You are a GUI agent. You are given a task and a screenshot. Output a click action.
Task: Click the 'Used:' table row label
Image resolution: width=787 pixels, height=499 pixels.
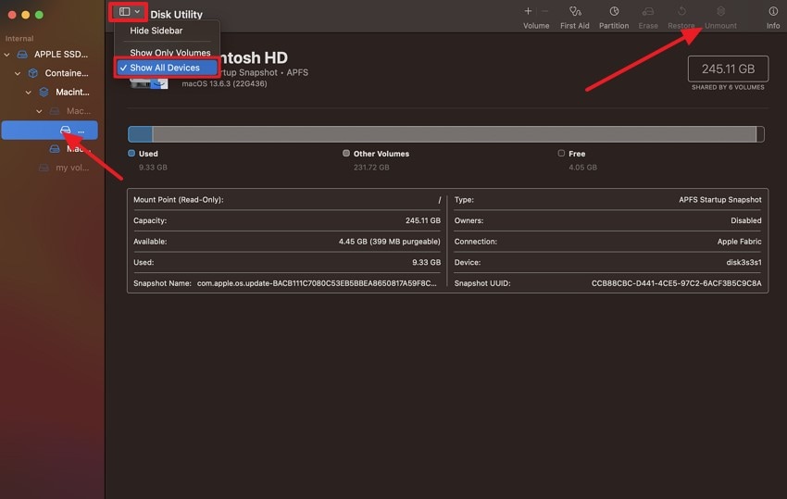[x=144, y=262]
